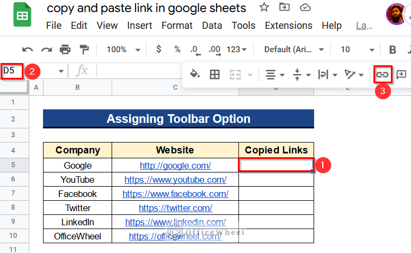Open text rotation options

[354, 75]
